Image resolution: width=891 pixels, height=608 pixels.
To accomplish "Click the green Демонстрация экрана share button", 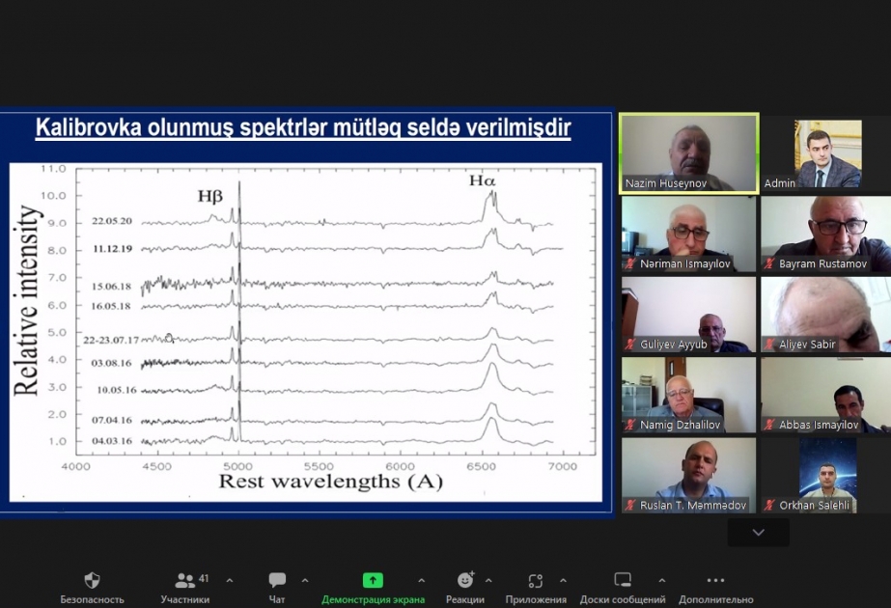I will [373, 580].
